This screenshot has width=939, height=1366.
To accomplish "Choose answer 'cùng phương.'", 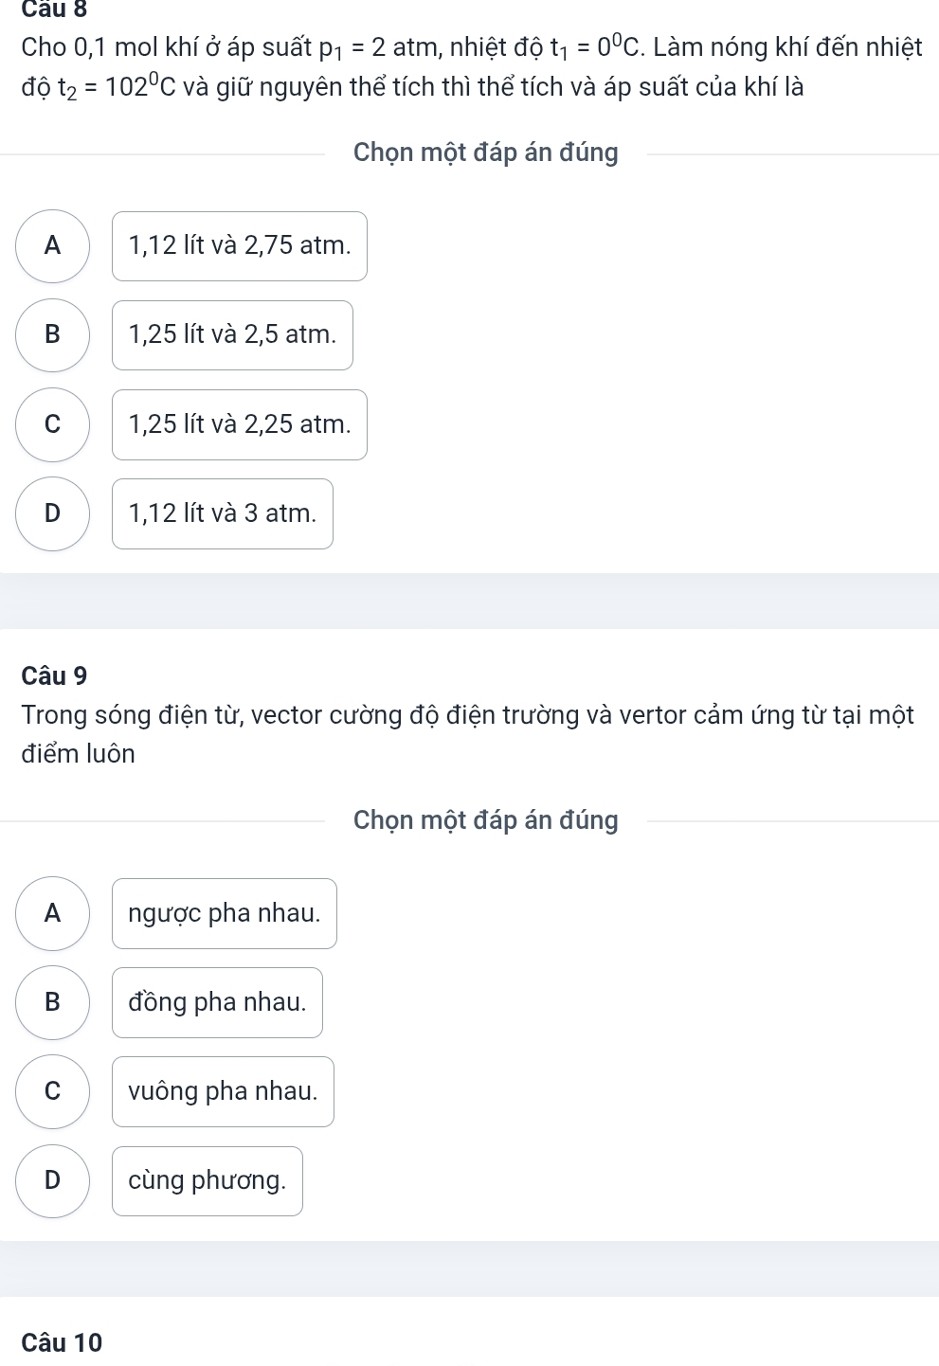I will pos(208,1181).
